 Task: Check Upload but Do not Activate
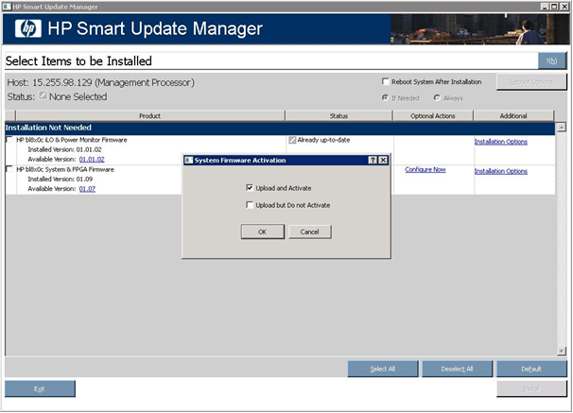[248, 205]
